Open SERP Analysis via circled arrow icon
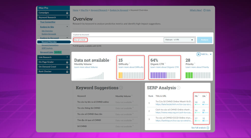Screen dimensions: 251x138 (178, 88)
